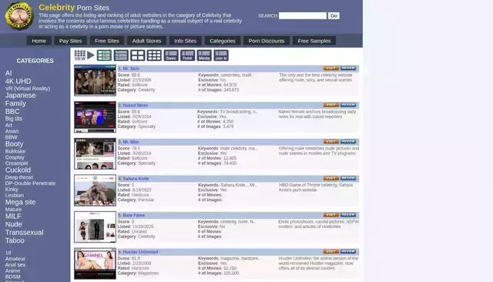Open the Porn Discounts menu tab
This screenshot has width=493, height=282.
(267, 41)
